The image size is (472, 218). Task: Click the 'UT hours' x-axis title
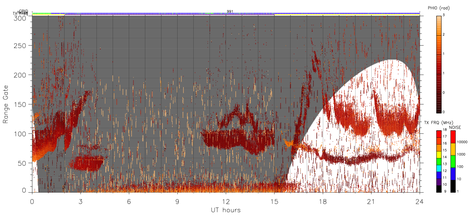pos(226,210)
